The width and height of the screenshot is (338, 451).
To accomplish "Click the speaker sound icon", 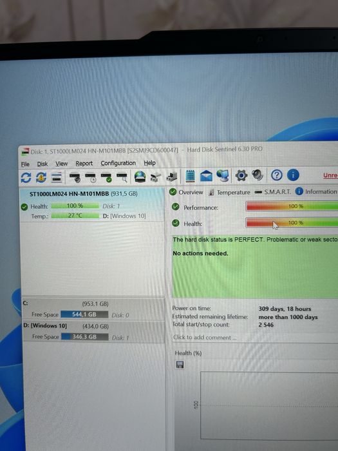I will (258, 175).
